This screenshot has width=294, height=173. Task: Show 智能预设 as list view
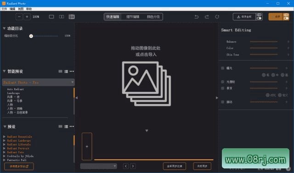coord(66,72)
